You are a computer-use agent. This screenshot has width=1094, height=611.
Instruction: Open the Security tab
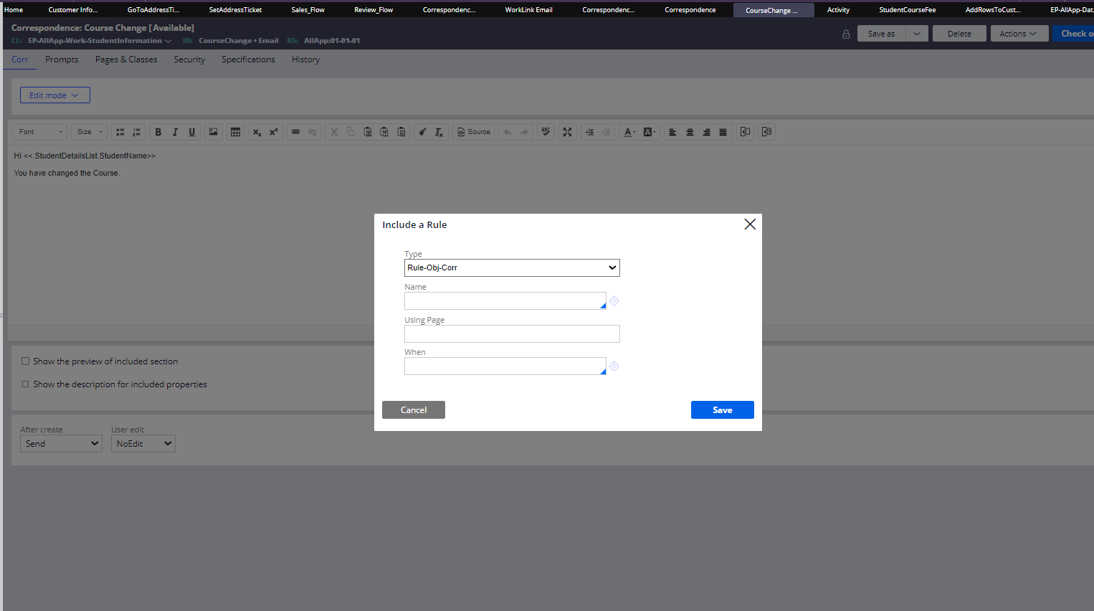189,60
